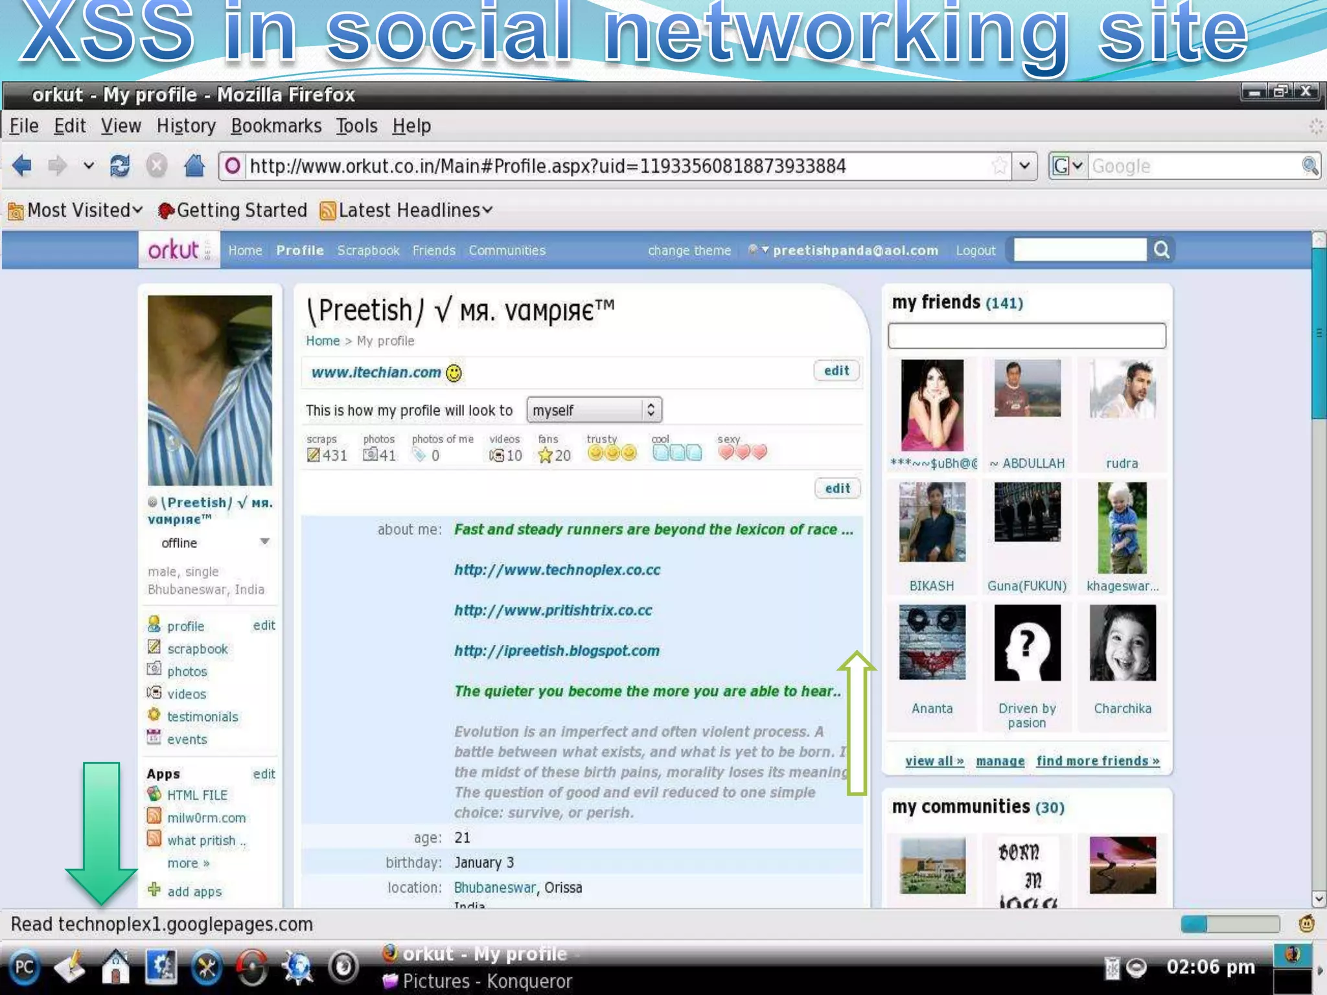Click the Stop loading button
Screen dimensions: 1327x995
156,166
